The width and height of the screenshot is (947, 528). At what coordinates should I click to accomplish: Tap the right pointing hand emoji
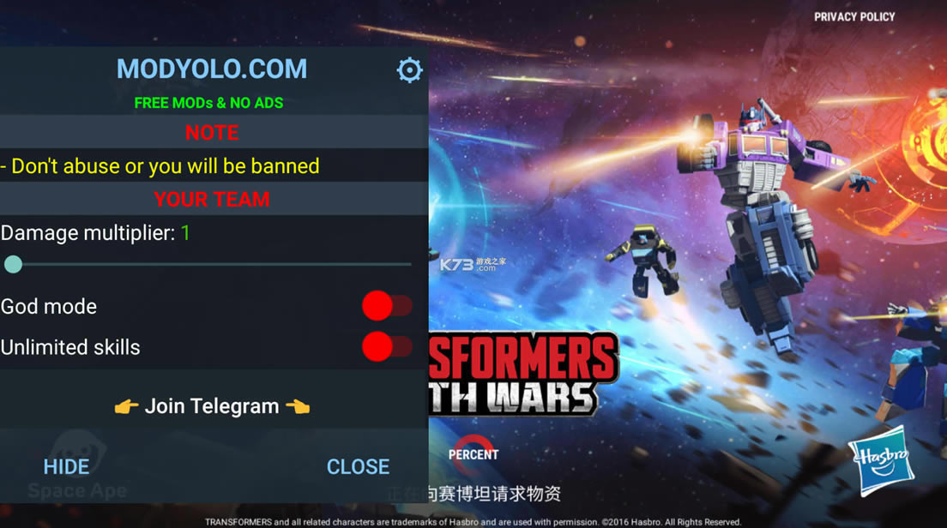tap(298, 406)
